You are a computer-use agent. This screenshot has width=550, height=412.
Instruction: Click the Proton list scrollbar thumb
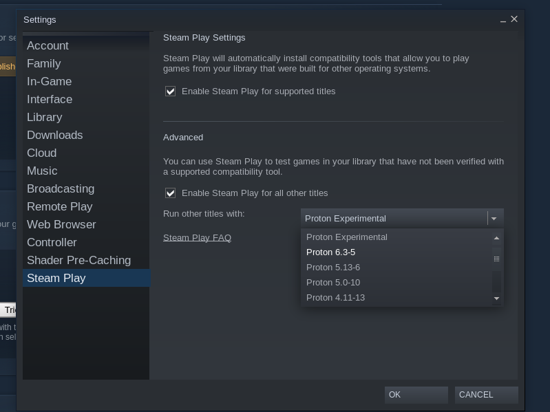point(496,259)
